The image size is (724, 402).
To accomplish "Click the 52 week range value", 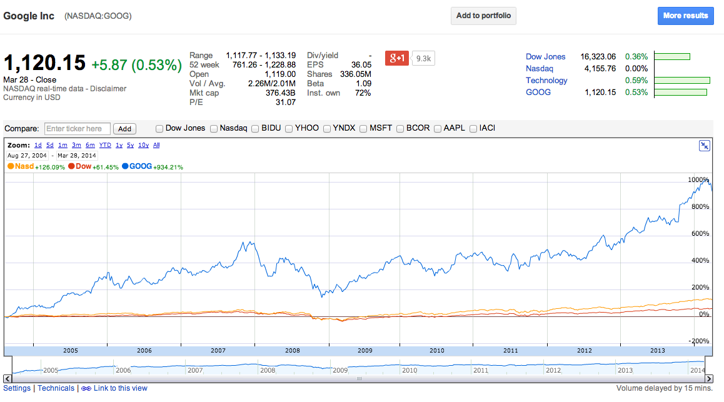I will click(264, 65).
